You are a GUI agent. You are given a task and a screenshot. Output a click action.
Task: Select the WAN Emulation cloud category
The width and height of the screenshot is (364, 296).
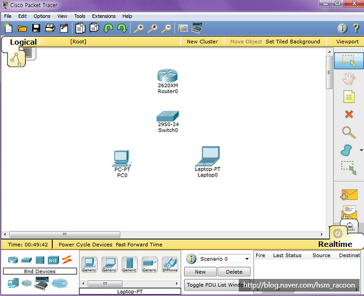26,283
